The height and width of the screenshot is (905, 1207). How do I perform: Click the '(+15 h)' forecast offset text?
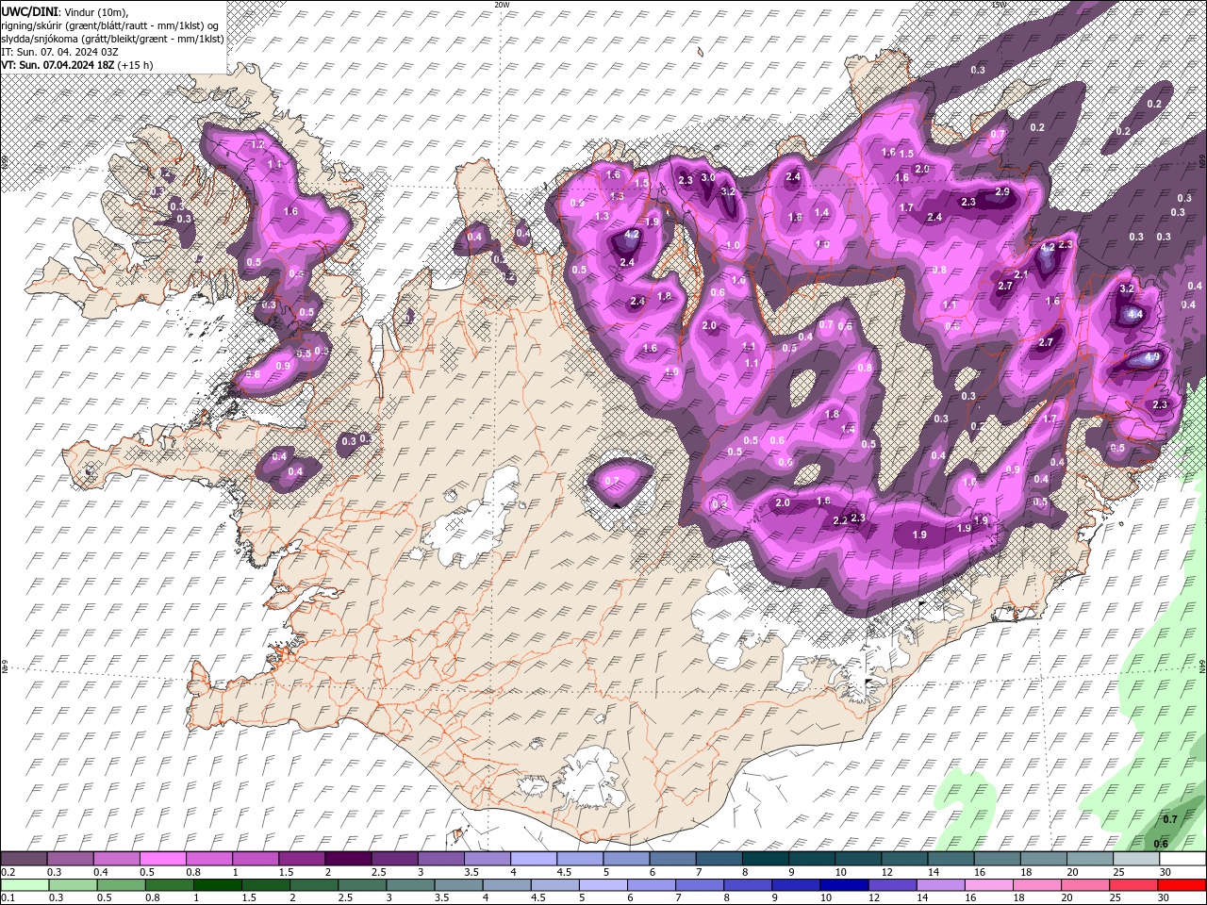136,65
